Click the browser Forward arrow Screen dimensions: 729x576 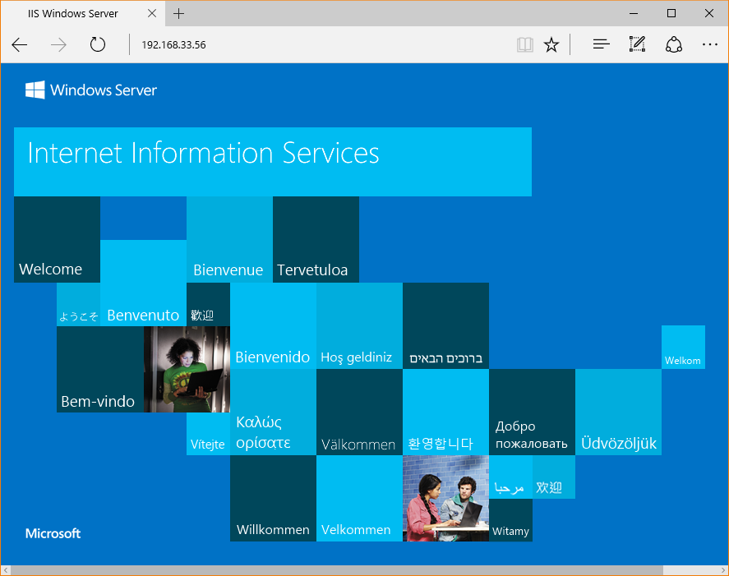(58, 45)
